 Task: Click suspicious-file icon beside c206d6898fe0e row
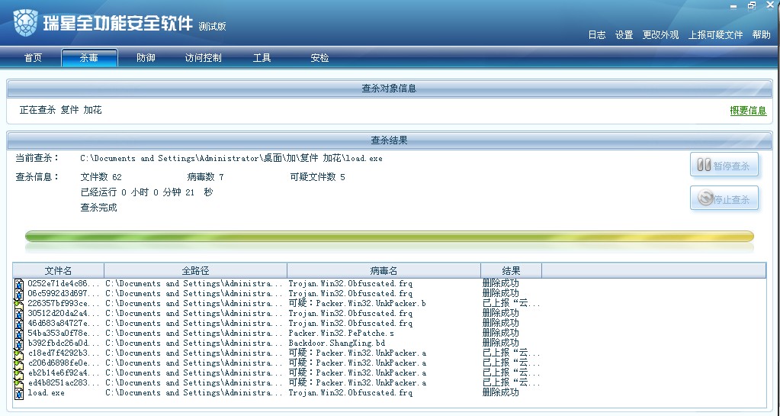point(19,363)
